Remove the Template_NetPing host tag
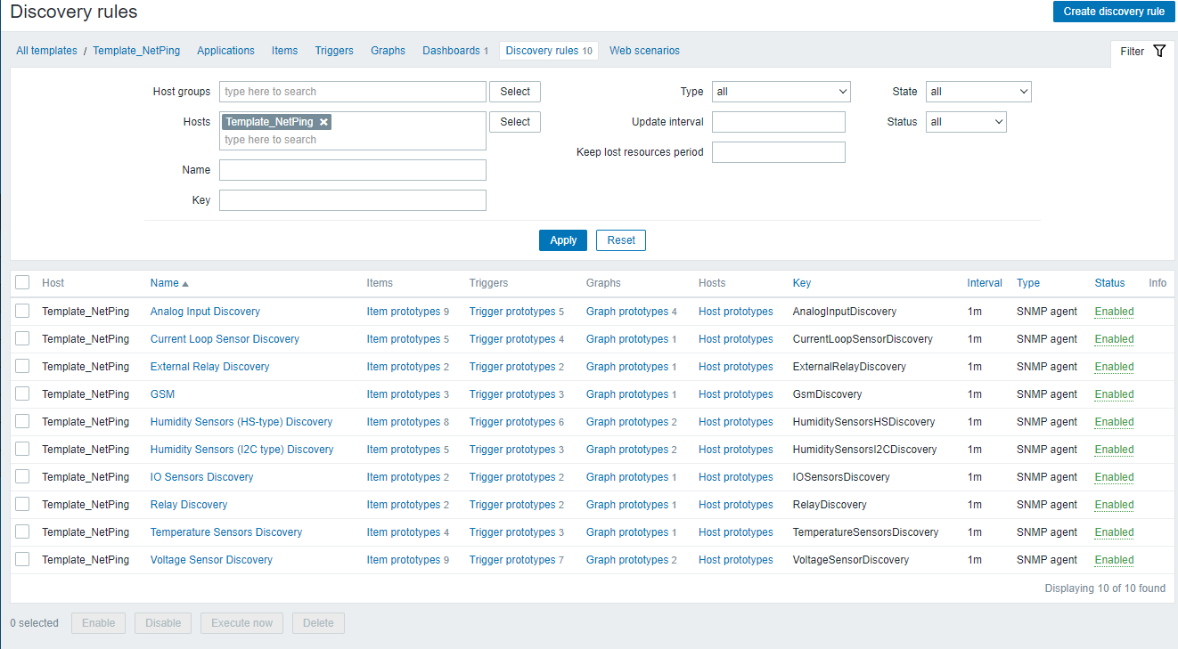The image size is (1178, 649). [x=323, y=122]
